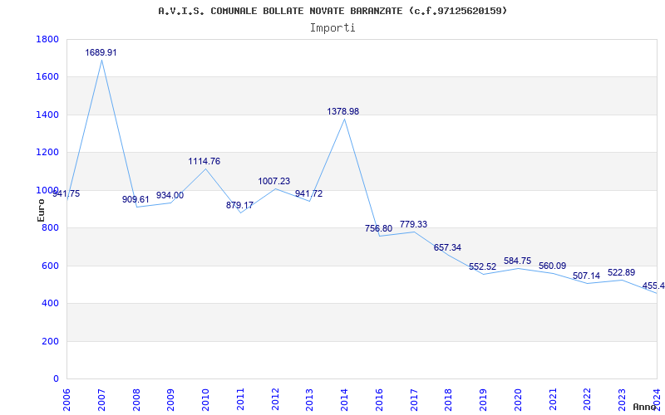Screen dimensions: 665x415
Task: Click the 2021 x-axis year label
Action: pyautogui.click(x=553, y=399)
